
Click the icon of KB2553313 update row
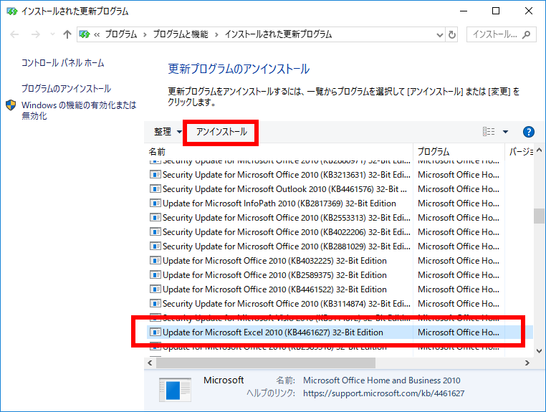[155, 218]
